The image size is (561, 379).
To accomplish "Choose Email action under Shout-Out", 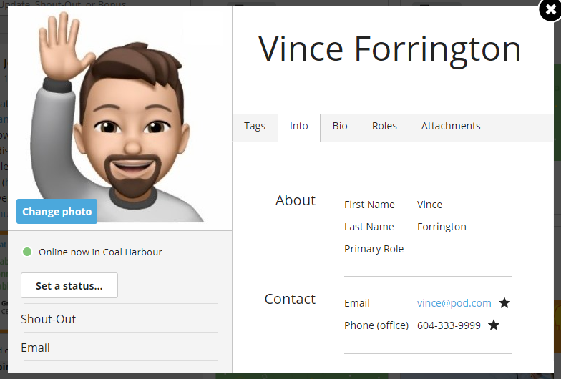I will [x=36, y=348].
